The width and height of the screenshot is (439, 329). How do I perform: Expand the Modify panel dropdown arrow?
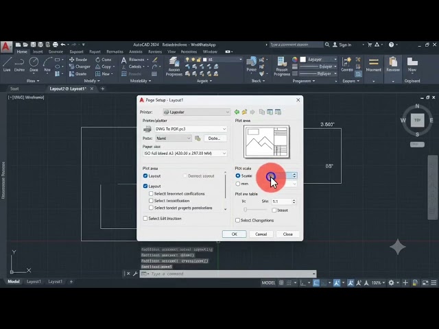pyautogui.click(x=99, y=81)
